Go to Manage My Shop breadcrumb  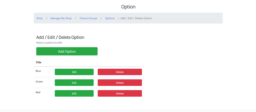click(61, 18)
